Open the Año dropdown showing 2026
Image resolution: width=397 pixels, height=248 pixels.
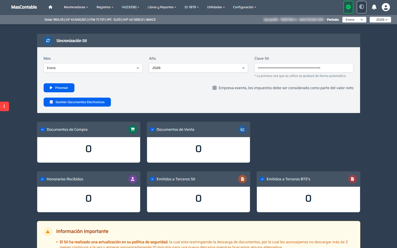(198, 68)
